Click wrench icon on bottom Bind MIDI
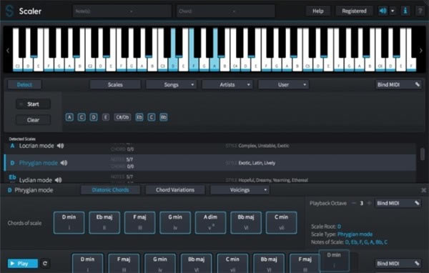The image size is (429, 273). [x=417, y=264]
